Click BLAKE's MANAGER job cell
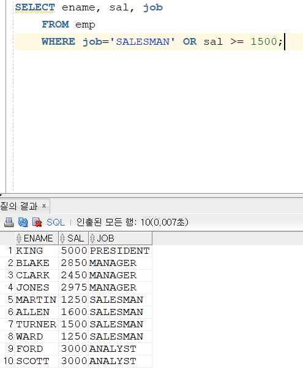This screenshot has height=380, width=303. pos(120,263)
